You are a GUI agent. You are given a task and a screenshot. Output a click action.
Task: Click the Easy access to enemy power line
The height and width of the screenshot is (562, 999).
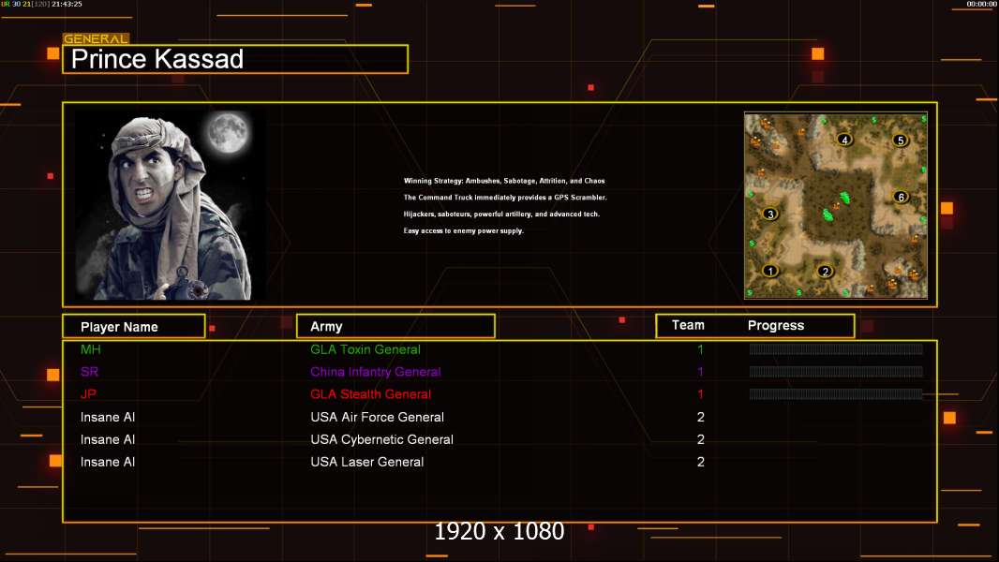click(463, 230)
